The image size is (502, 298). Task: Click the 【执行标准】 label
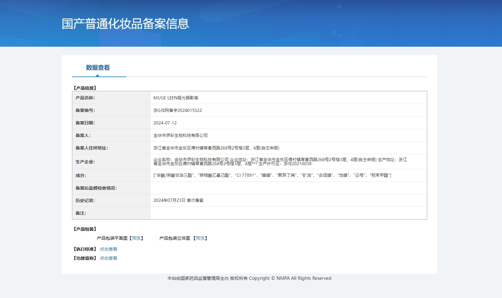85,249
